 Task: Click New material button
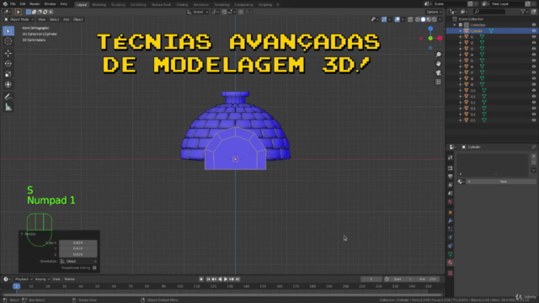coord(503,182)
